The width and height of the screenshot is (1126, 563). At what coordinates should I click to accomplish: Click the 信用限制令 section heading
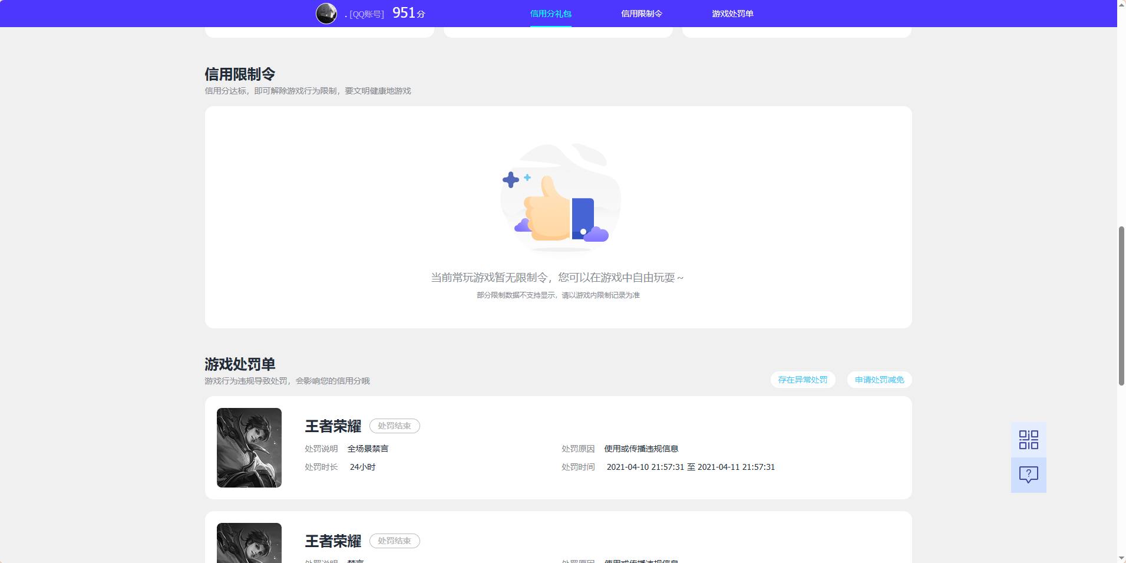(240, 74)
